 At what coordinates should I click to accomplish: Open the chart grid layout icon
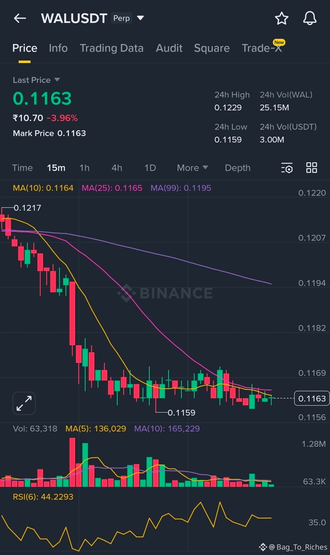(x=312, y=168)
